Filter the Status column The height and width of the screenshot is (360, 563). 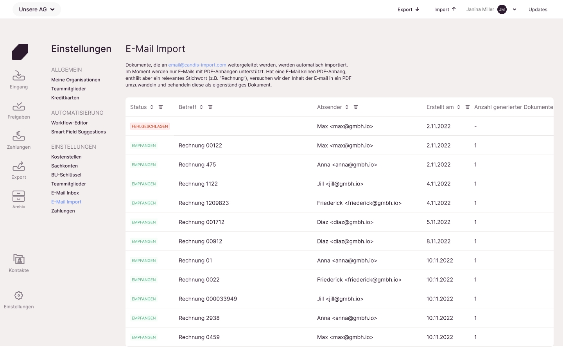click(161, 107)
